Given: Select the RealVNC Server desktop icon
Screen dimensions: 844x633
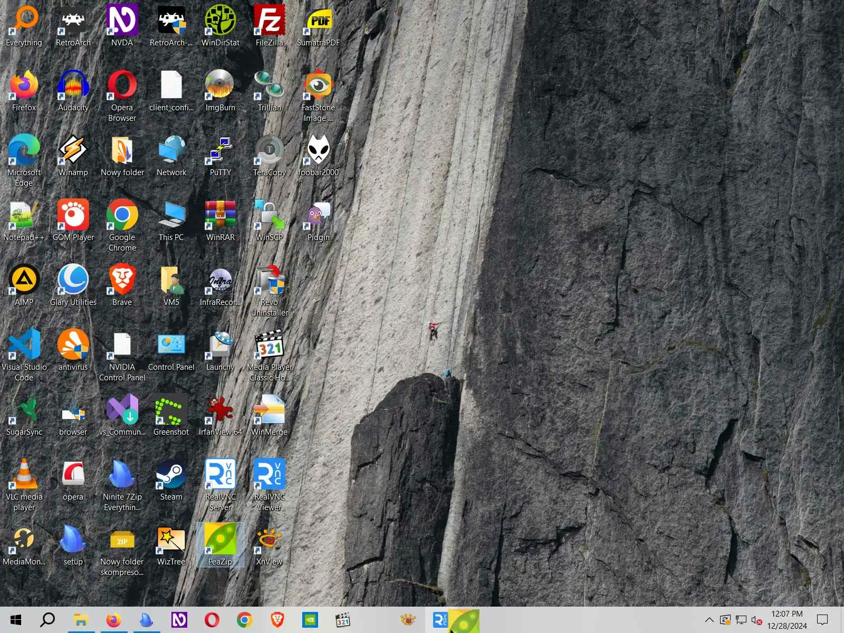Looking at the screenshot, I should (220, 485).
